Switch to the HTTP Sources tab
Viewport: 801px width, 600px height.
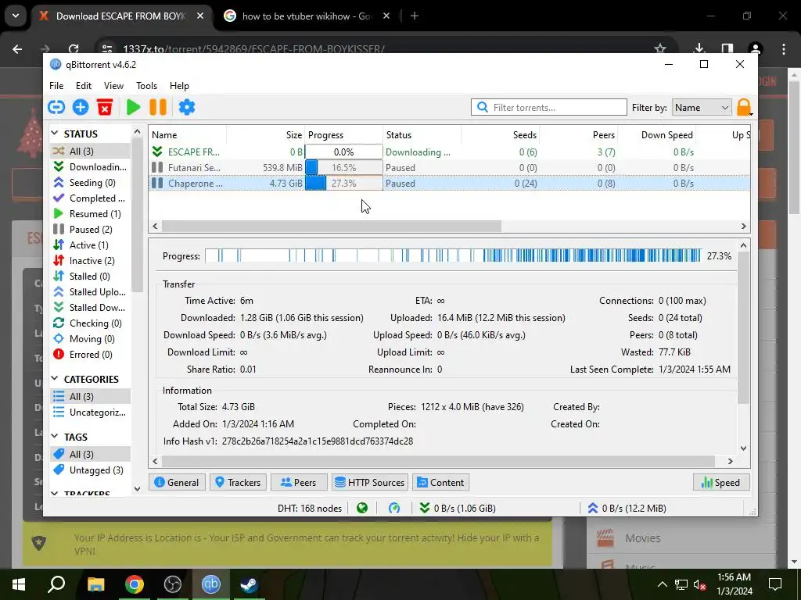tap(370, 483)
